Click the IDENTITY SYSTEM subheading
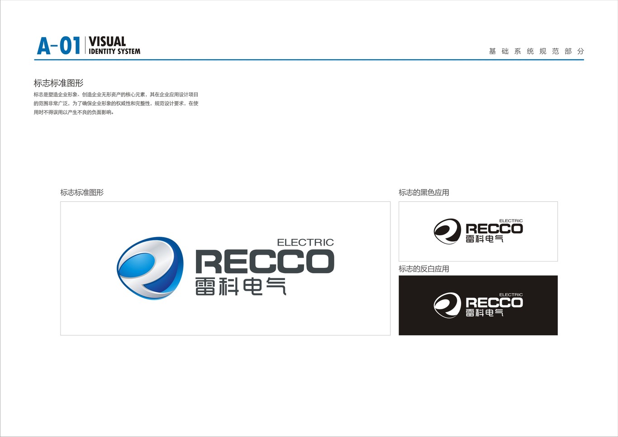 [114, 52]
